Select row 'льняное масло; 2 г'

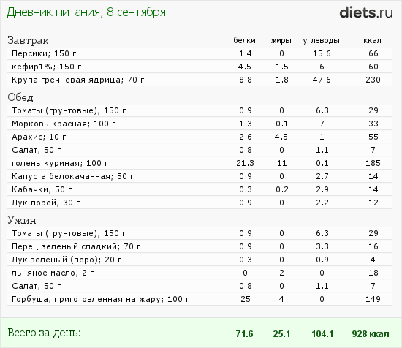(x=200, y=273)
